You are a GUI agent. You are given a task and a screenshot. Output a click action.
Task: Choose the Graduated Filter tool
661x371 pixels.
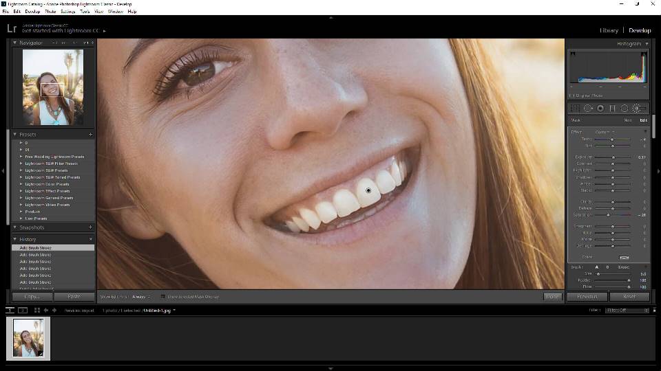pos(612,109)
